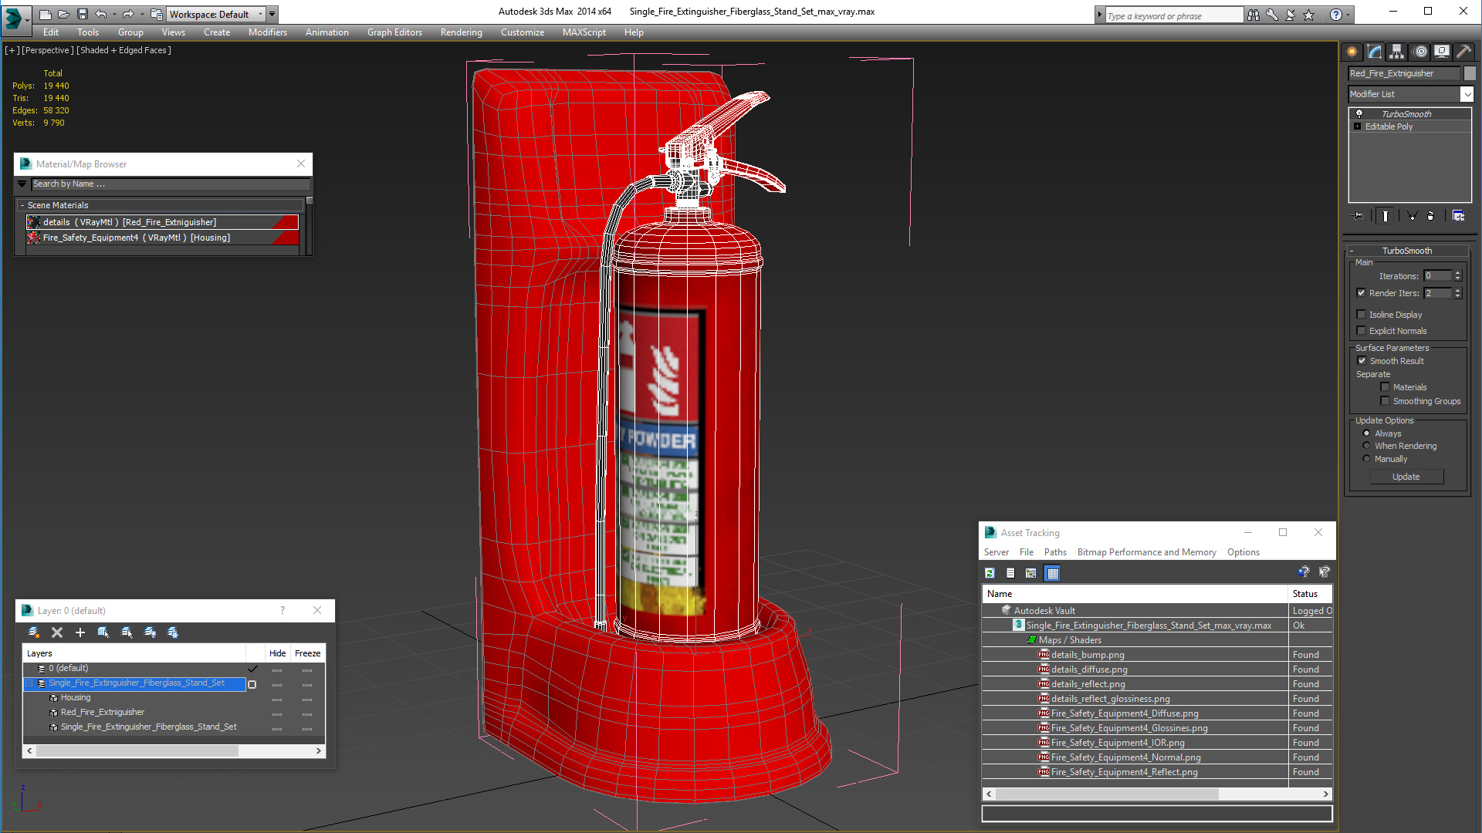1482x833 pixels.
Task: Expand the Editable Poly stack entry
Action: click(1358, 126)
